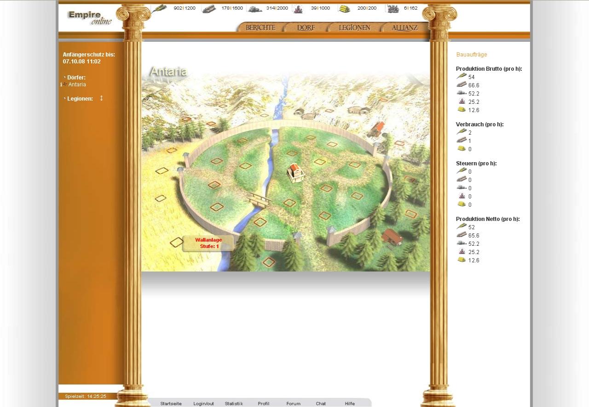Click the Empire online logo
589x407 pixels.
click(x=91, y=17)
